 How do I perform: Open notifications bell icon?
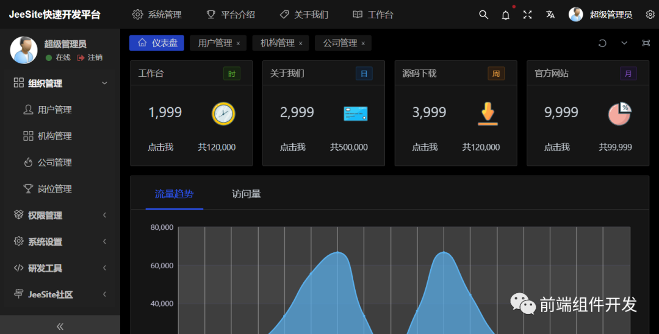click(x=506, y=15)
